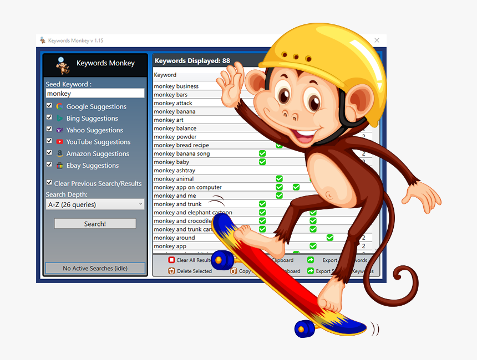Image resolution: width=477 pixels, height=360 pixels.
Task: Uncheck Google Suggestions
Action: 49,105
